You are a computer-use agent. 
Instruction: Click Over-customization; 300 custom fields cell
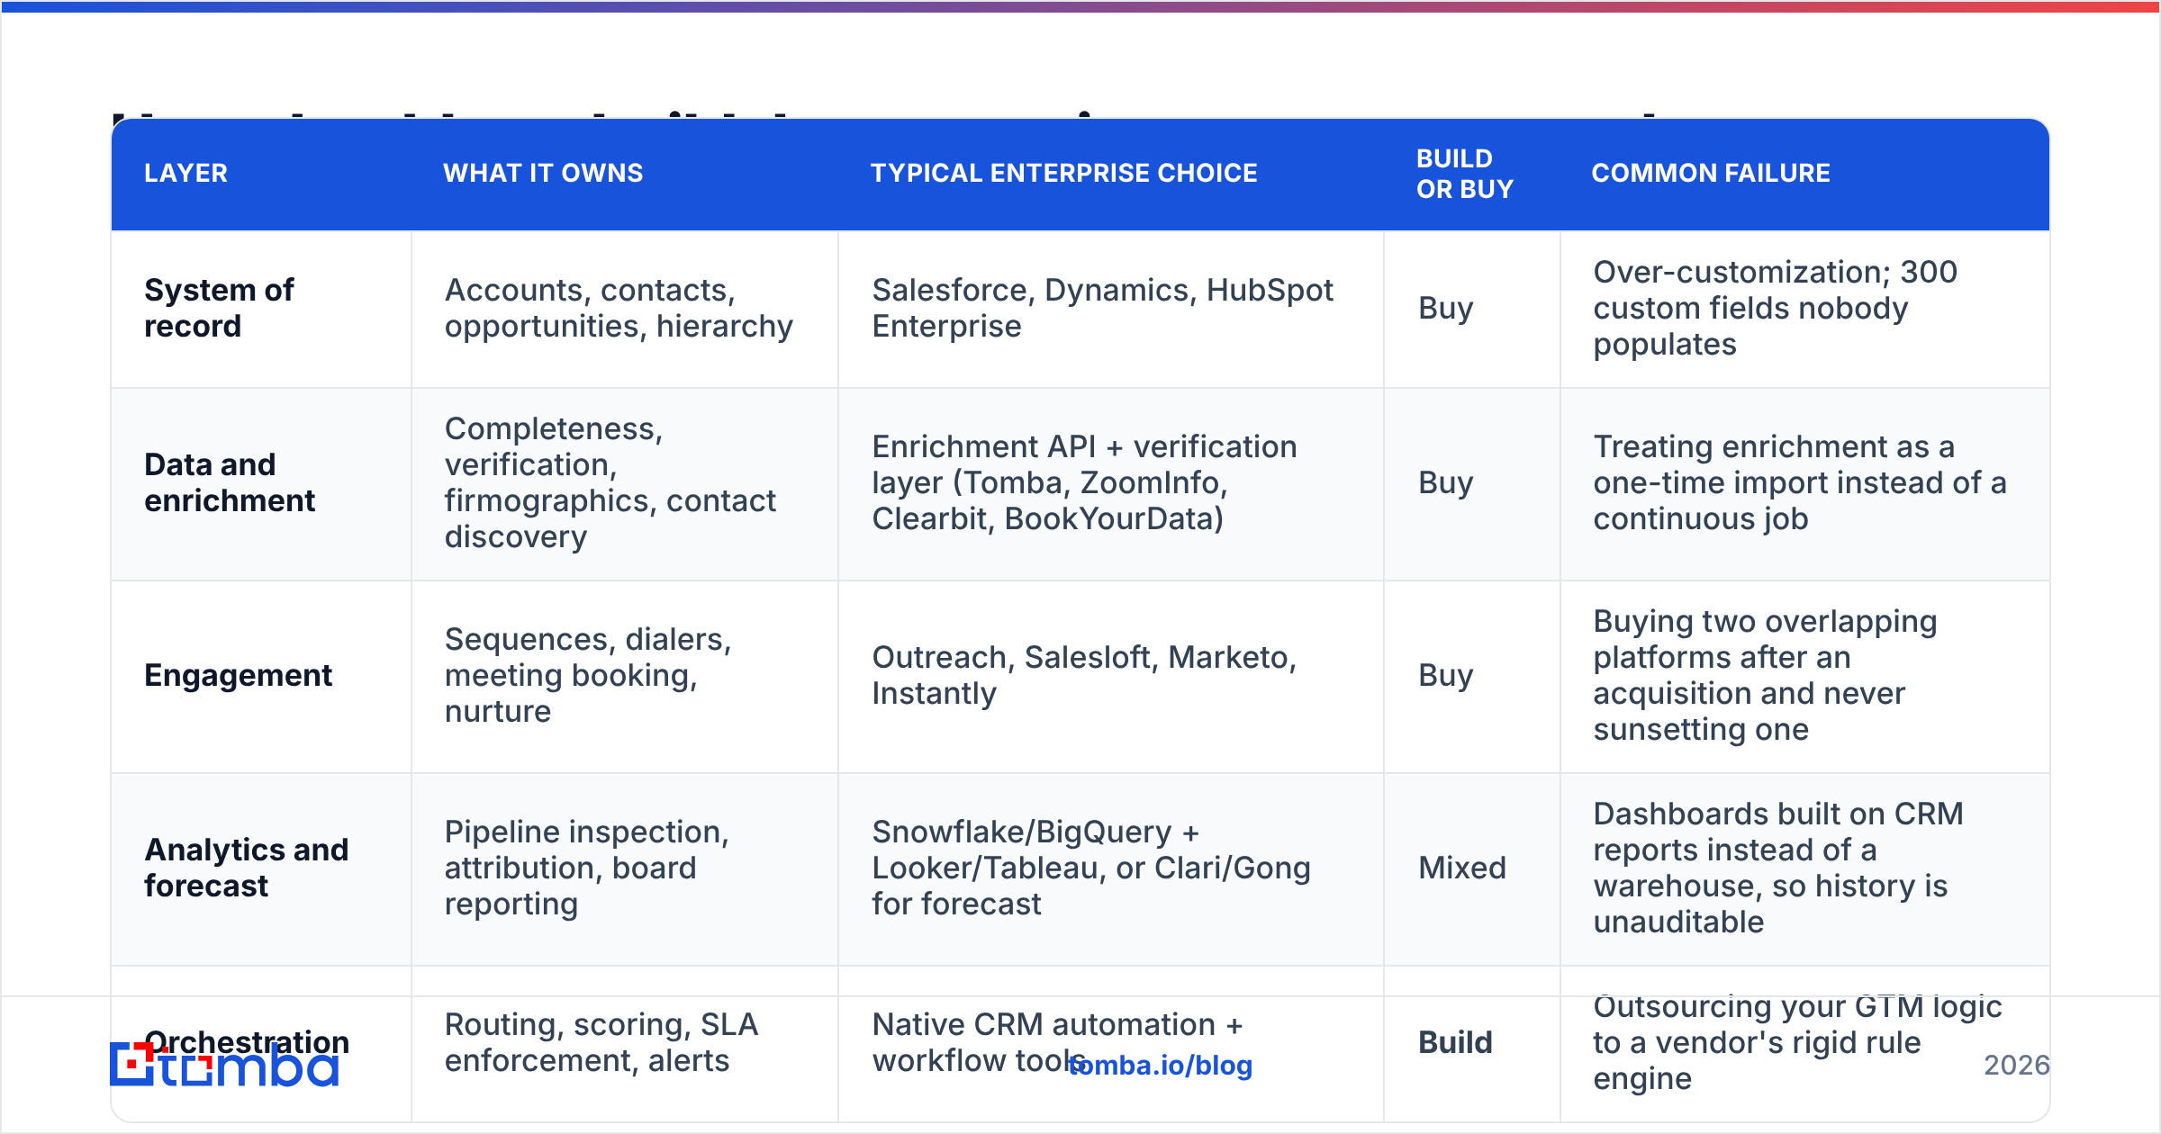(x=1805, y=309)
